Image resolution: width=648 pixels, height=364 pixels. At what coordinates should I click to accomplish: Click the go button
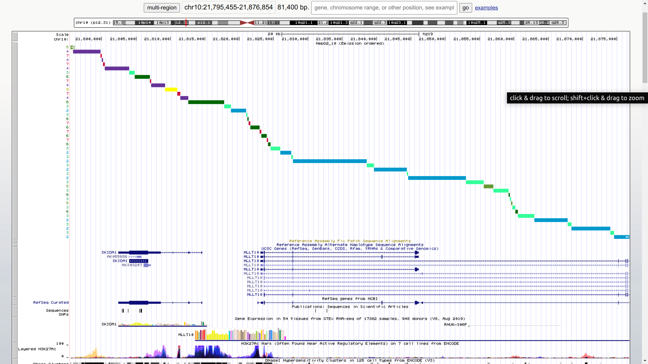(465, 7)
